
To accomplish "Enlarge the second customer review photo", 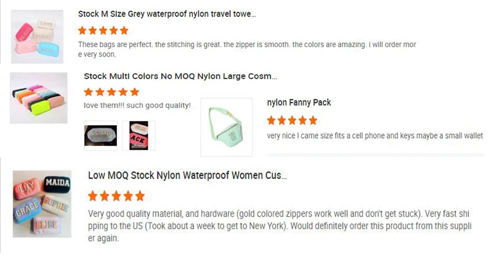I will click(x=138, y=136).
